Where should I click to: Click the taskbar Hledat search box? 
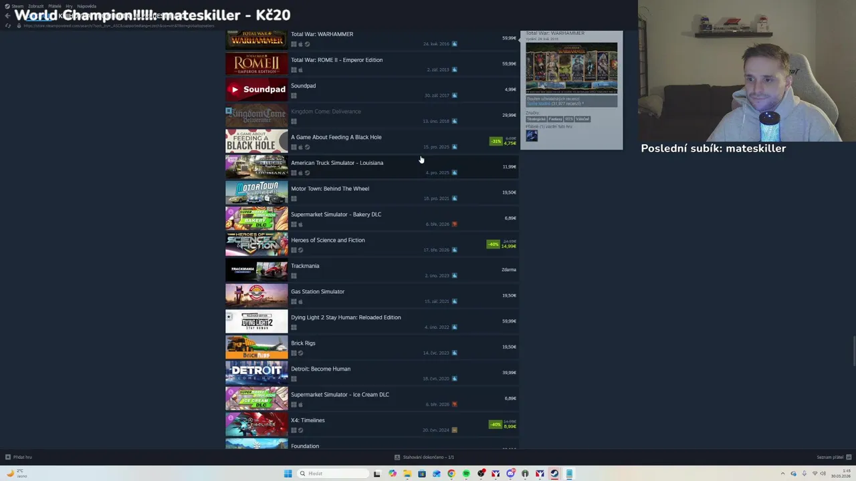point(333,474)
